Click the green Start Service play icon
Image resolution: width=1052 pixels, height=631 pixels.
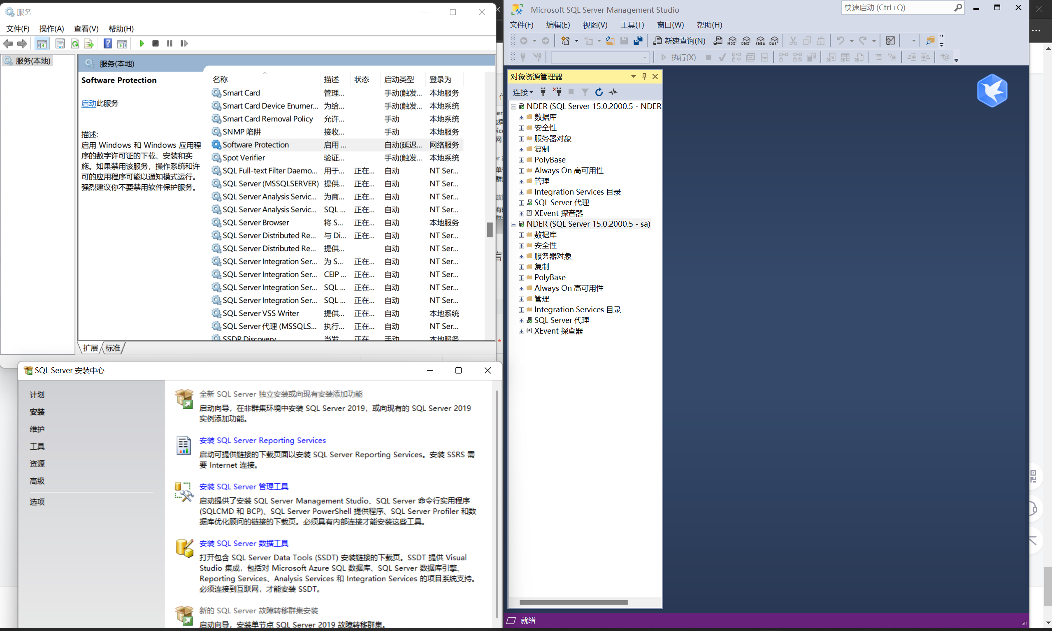click(142, 43)
